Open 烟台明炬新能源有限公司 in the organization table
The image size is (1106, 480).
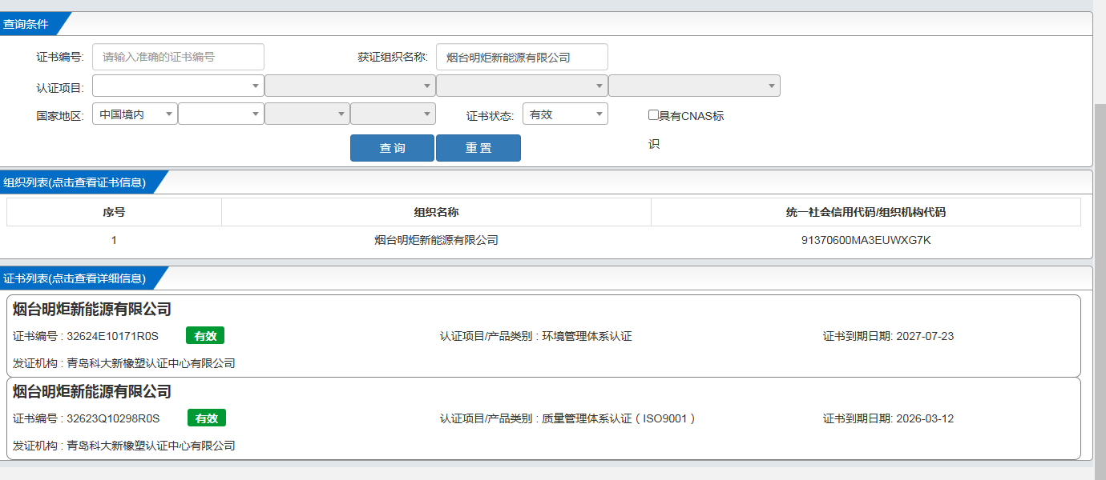(436, 240)
